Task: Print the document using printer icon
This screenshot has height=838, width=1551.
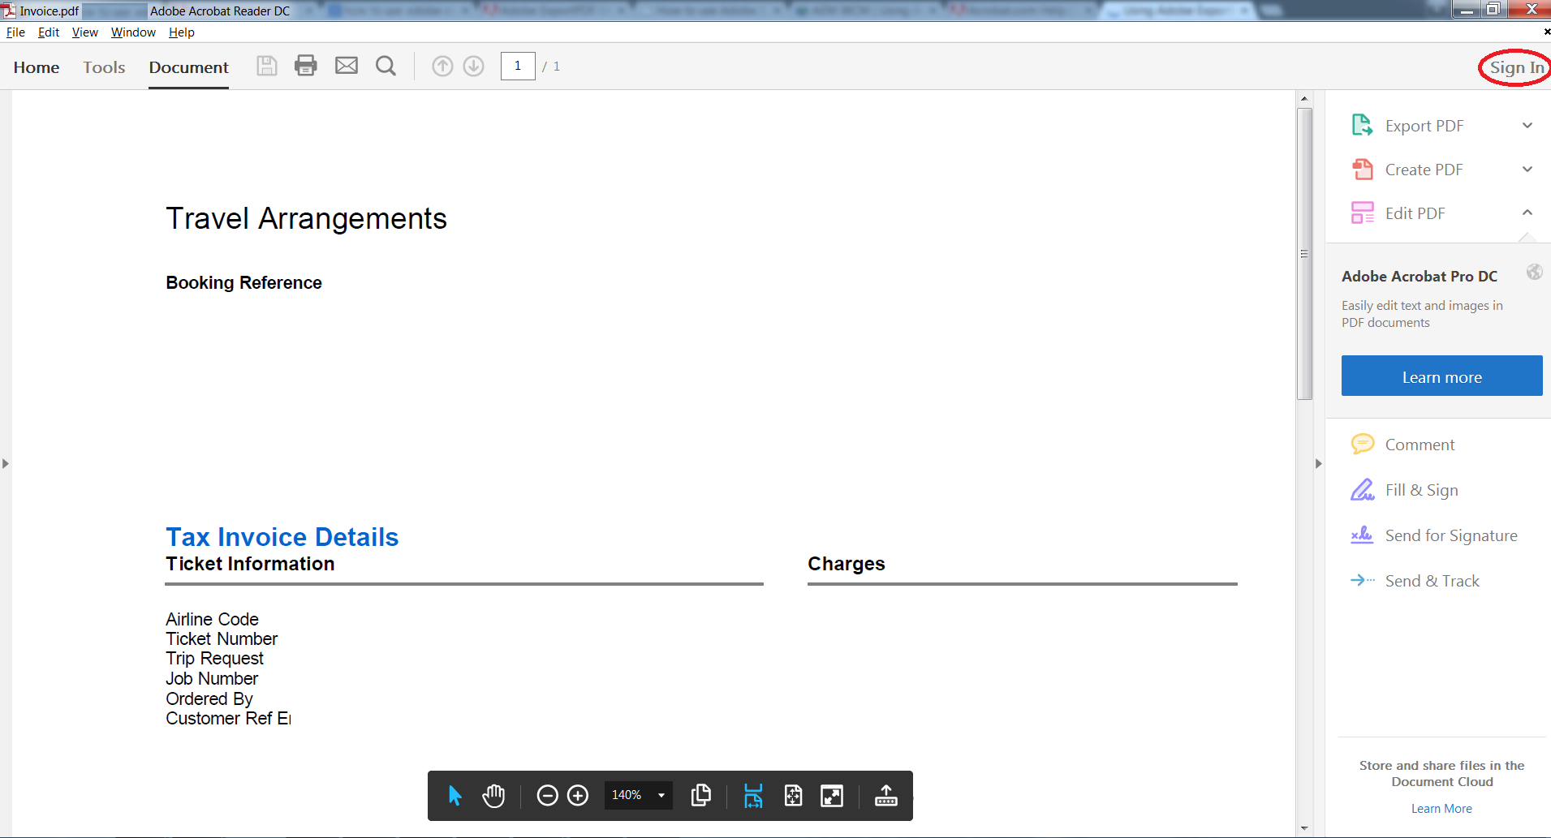Action: tap(306, 66)
